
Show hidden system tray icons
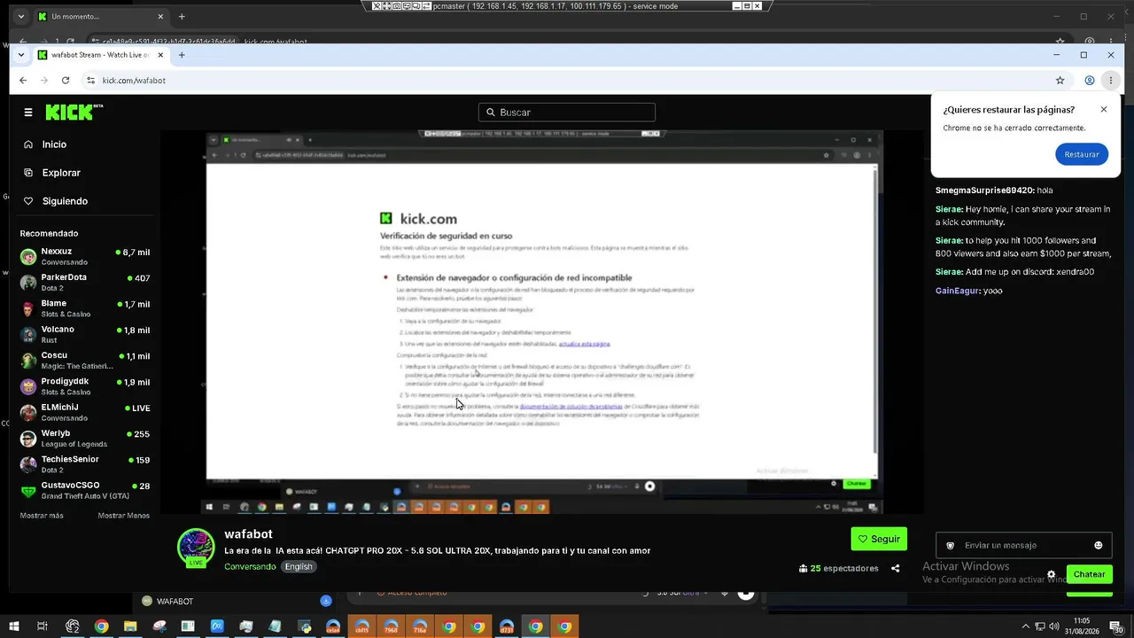click(1025, 626)
